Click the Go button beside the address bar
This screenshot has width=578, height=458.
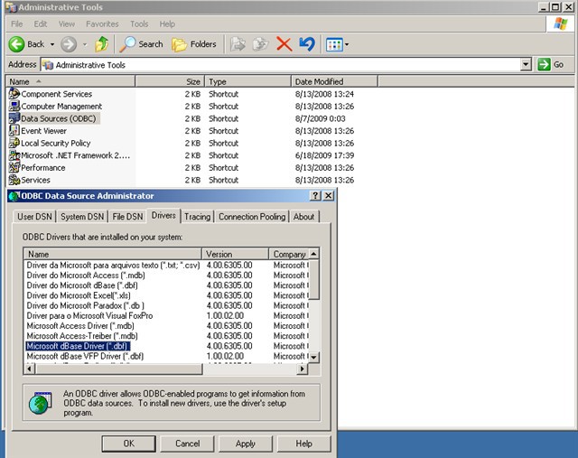click(551, 65)
